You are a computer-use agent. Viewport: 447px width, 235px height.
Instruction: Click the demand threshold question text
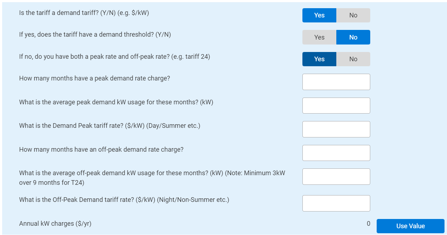(x=95, y=35)
